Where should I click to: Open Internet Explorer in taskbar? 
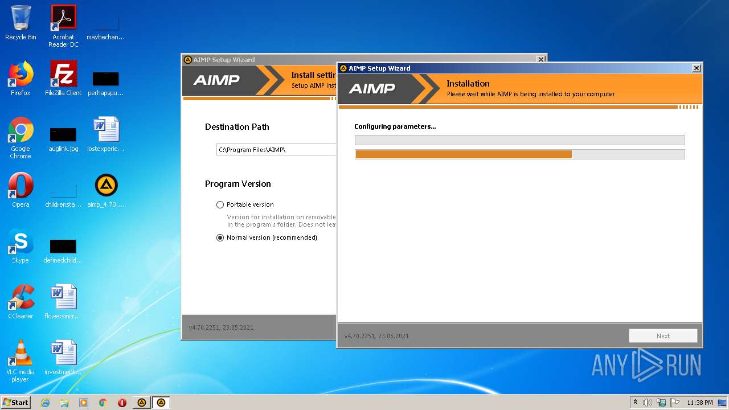(x=45, y=403)
